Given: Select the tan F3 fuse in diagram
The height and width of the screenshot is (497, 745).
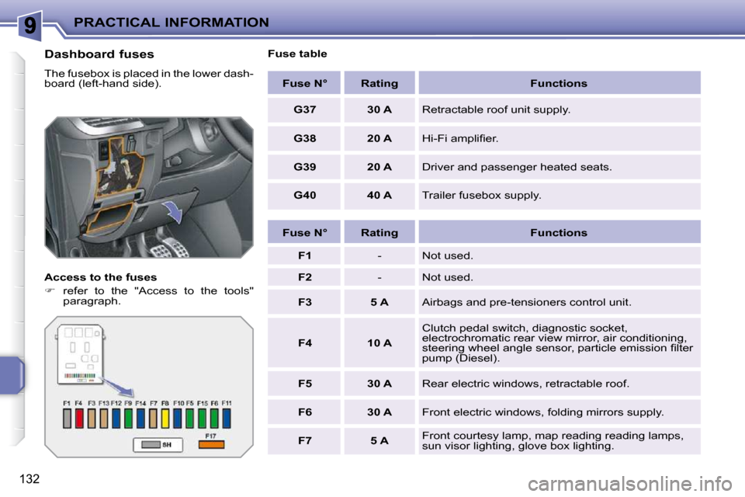Looking at the screenshot, I should pos(92,419).
